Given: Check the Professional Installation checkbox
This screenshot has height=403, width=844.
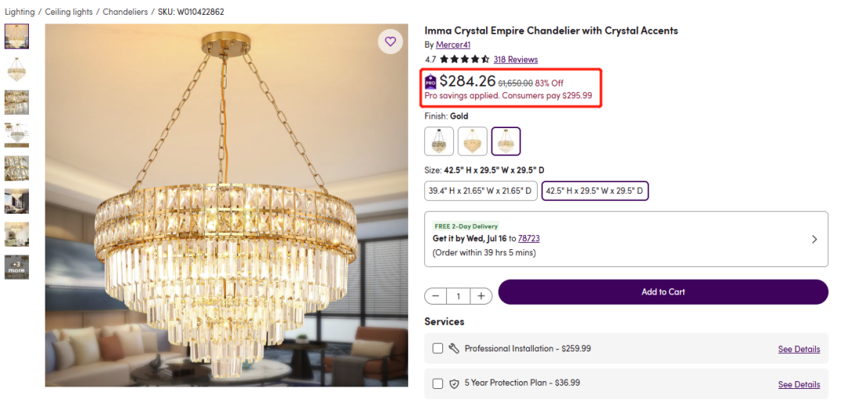Looking at the screenshot, I should 438,349.
